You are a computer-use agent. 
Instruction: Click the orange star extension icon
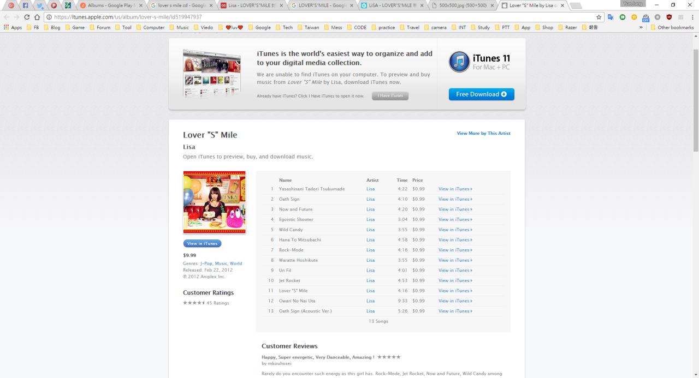click(x=634, y=17)
